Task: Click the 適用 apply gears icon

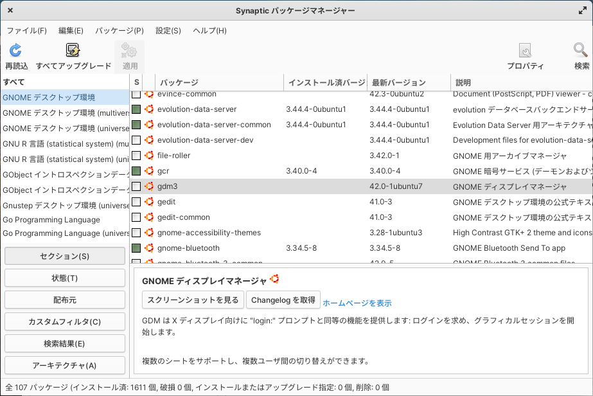Action: [x=129, y=50]
